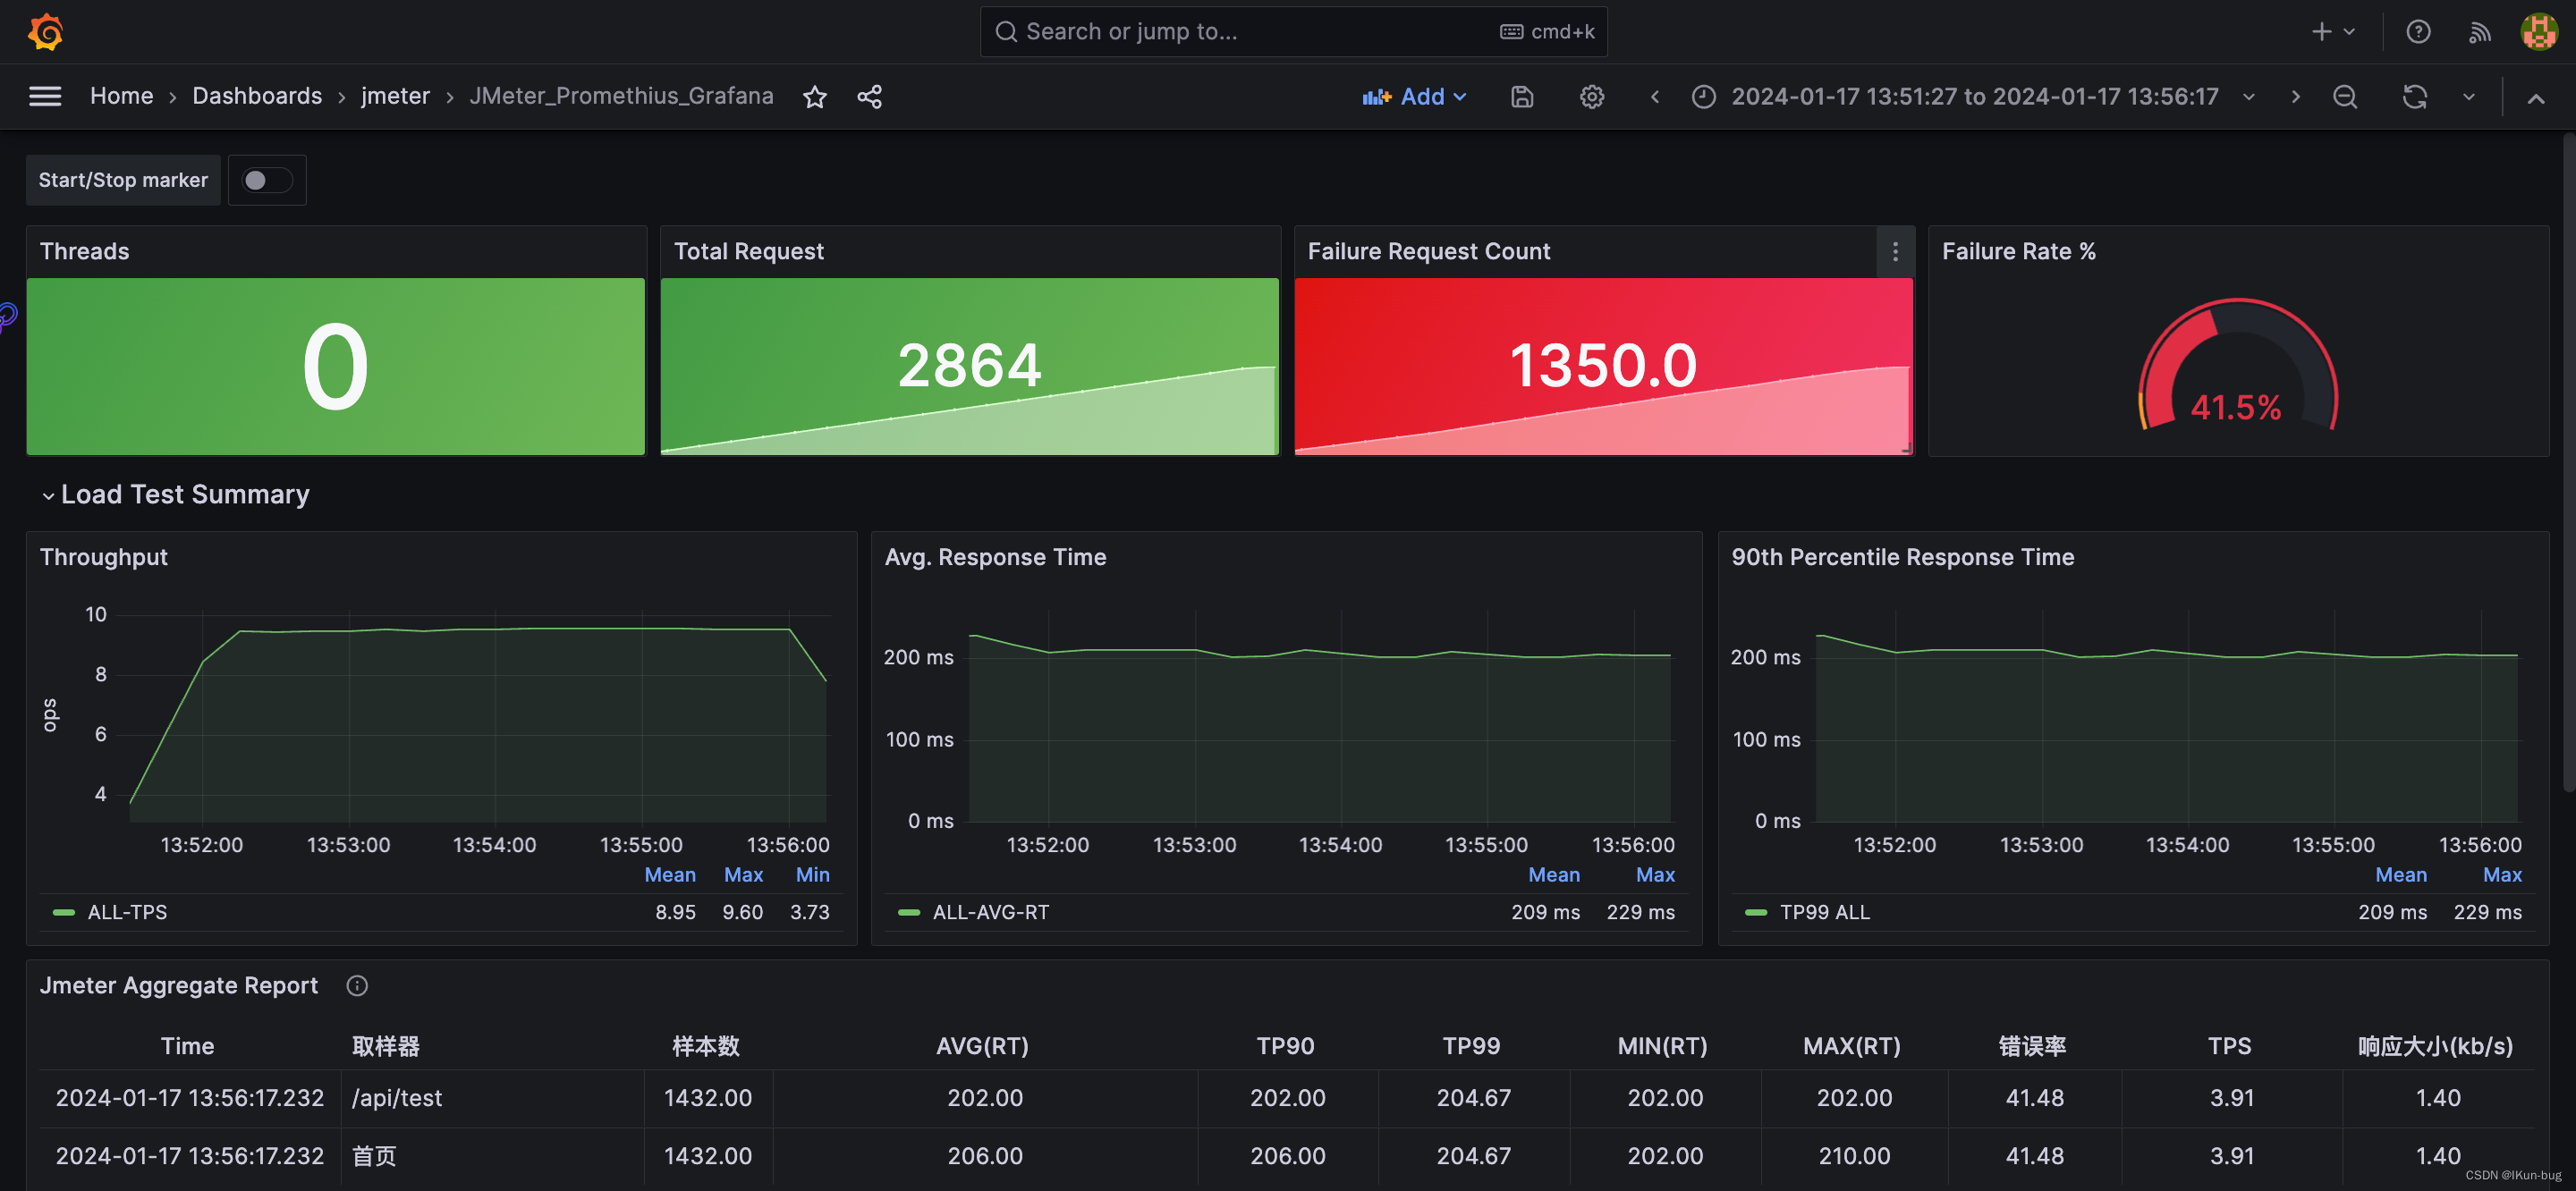Open the hamburger navigation menu
The image size is (2576, 1191).
click(45, 96)
